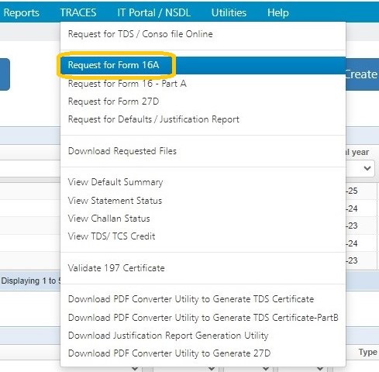This screenshot has width=379, height=372.
Task: Open the Reports menu
Action: pyautogui.click(x=21, y=12)
